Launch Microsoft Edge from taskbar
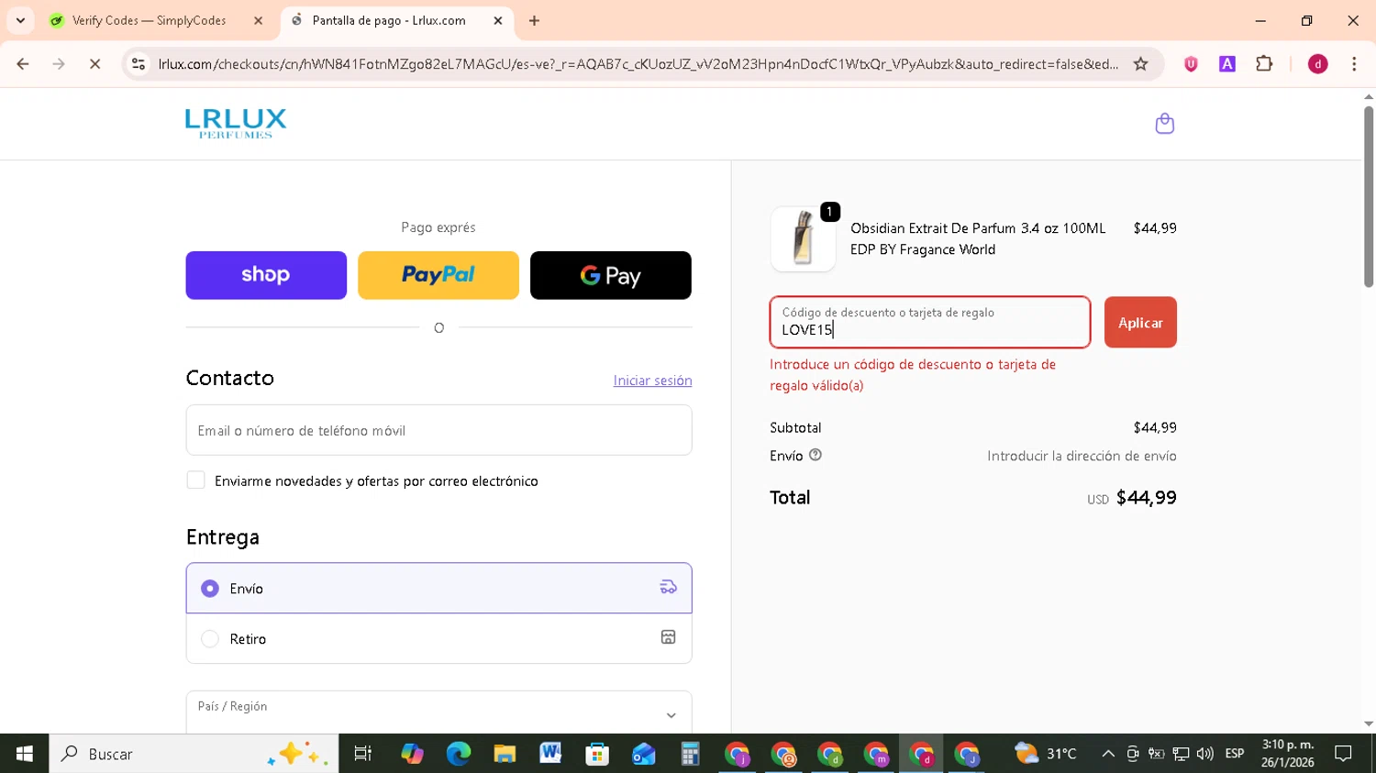This screenshot has height=773, width=1376. 458,754
